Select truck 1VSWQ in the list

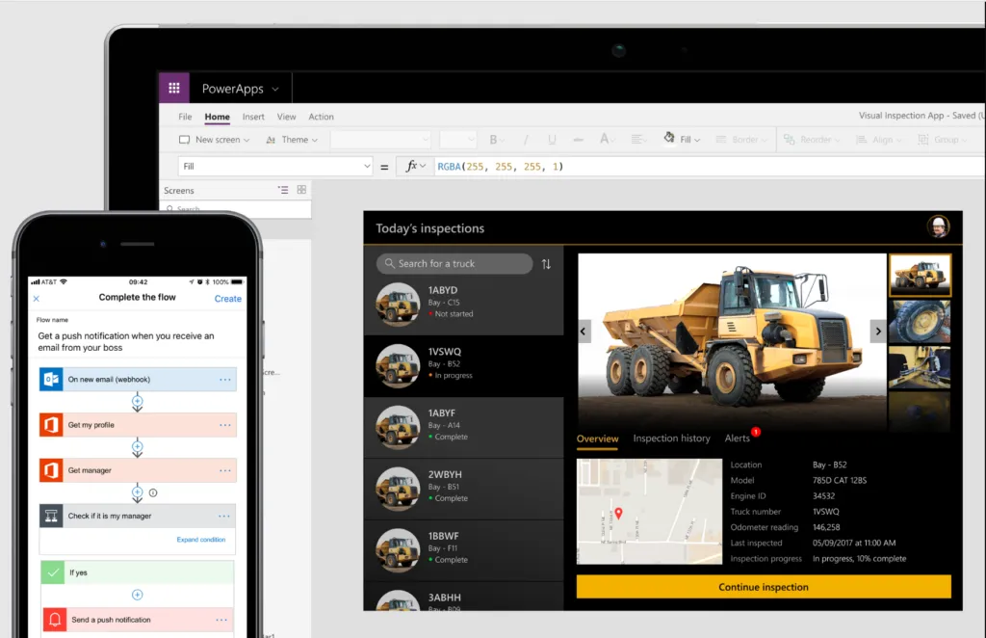tap(463, 365)
